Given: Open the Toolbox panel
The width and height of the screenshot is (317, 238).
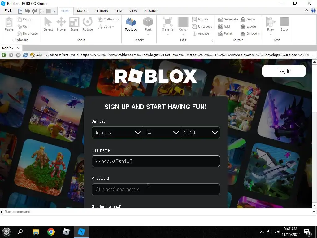Looking at the screenshot, I should click(131, 24).
